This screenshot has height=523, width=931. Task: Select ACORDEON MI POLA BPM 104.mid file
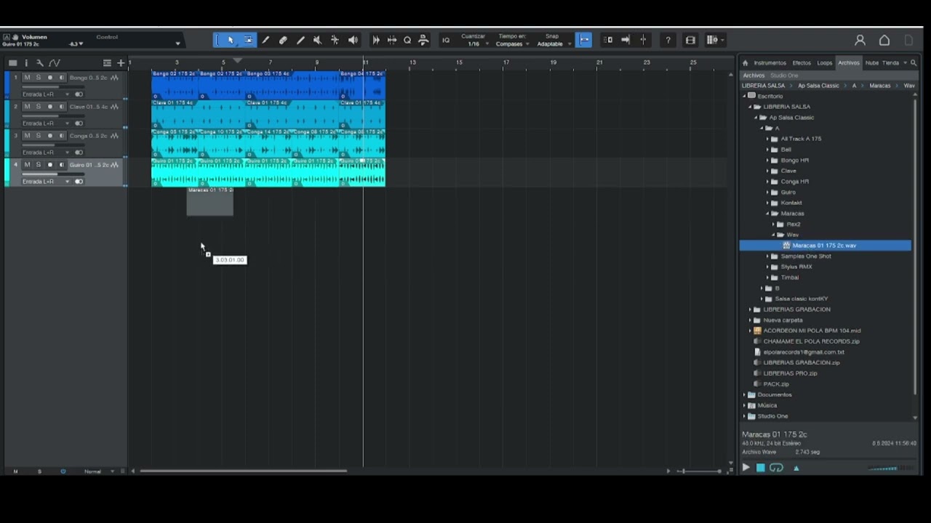coord(812,331)
